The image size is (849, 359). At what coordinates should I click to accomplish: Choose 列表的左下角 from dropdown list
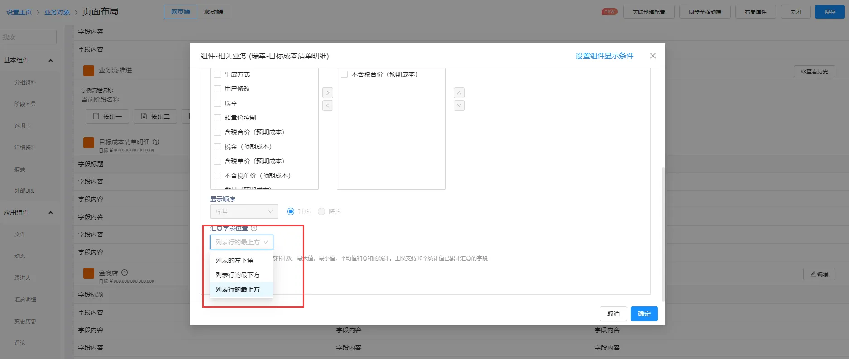235,260
